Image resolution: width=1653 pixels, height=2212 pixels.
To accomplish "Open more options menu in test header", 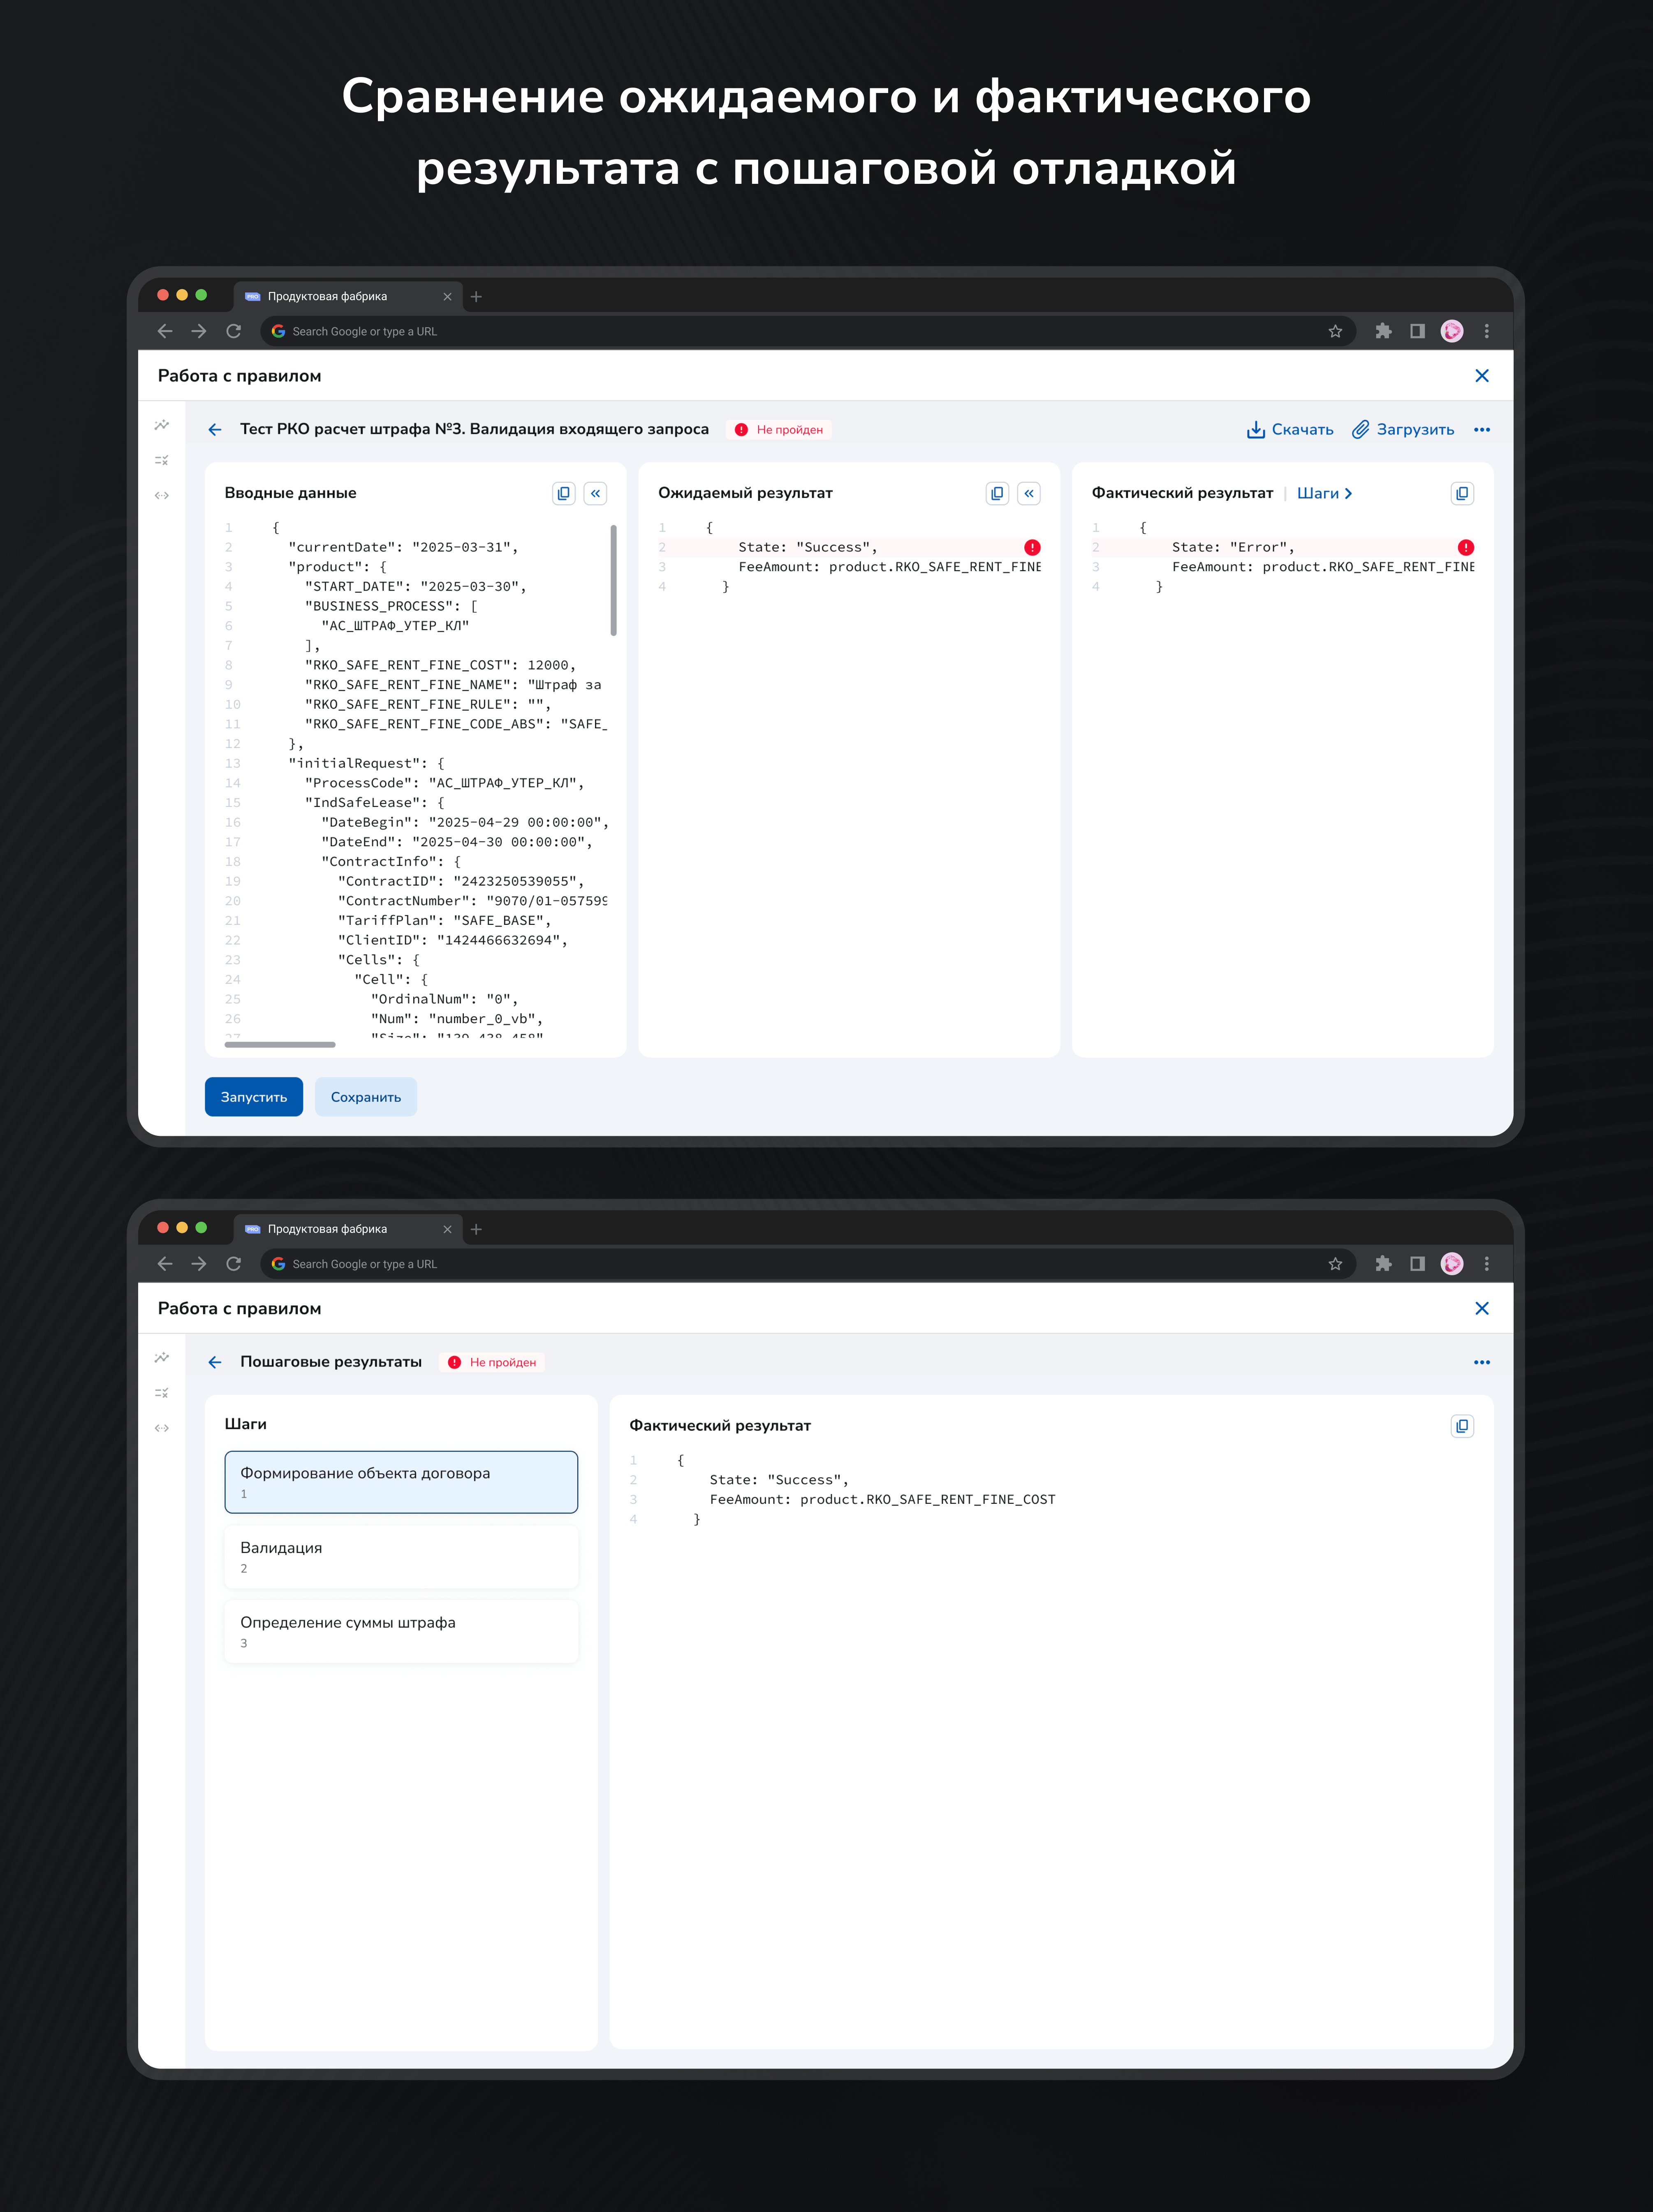I will click(1482, 430).
